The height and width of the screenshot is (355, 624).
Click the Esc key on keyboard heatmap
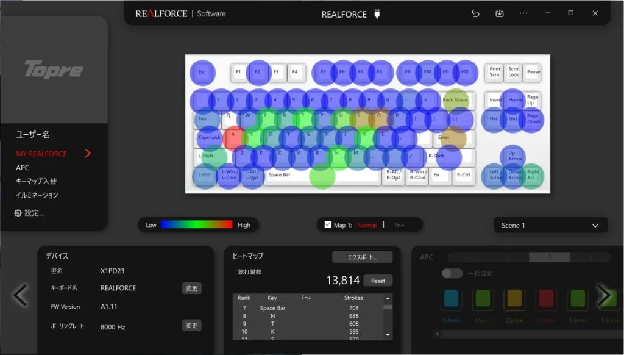coord(202,72)
